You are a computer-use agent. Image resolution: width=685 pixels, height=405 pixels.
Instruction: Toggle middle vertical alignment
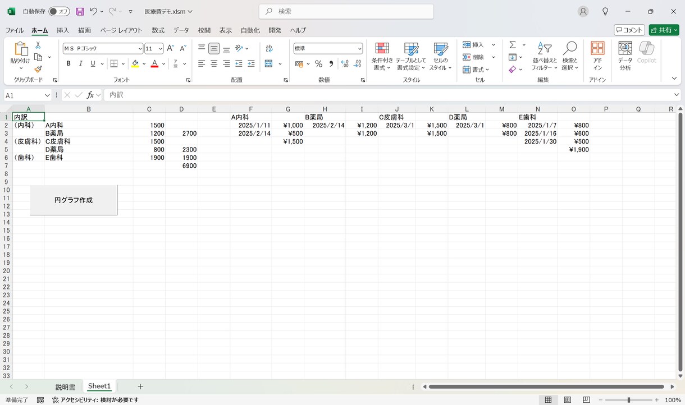click(214, 49)
